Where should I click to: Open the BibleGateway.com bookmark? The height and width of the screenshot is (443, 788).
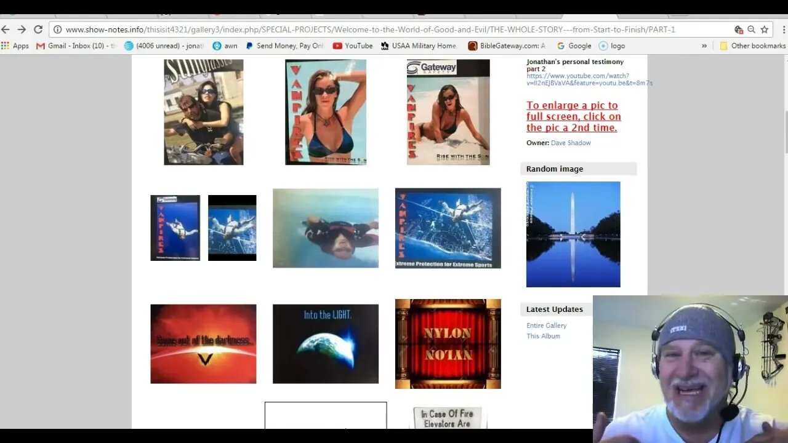coord(507,46)
